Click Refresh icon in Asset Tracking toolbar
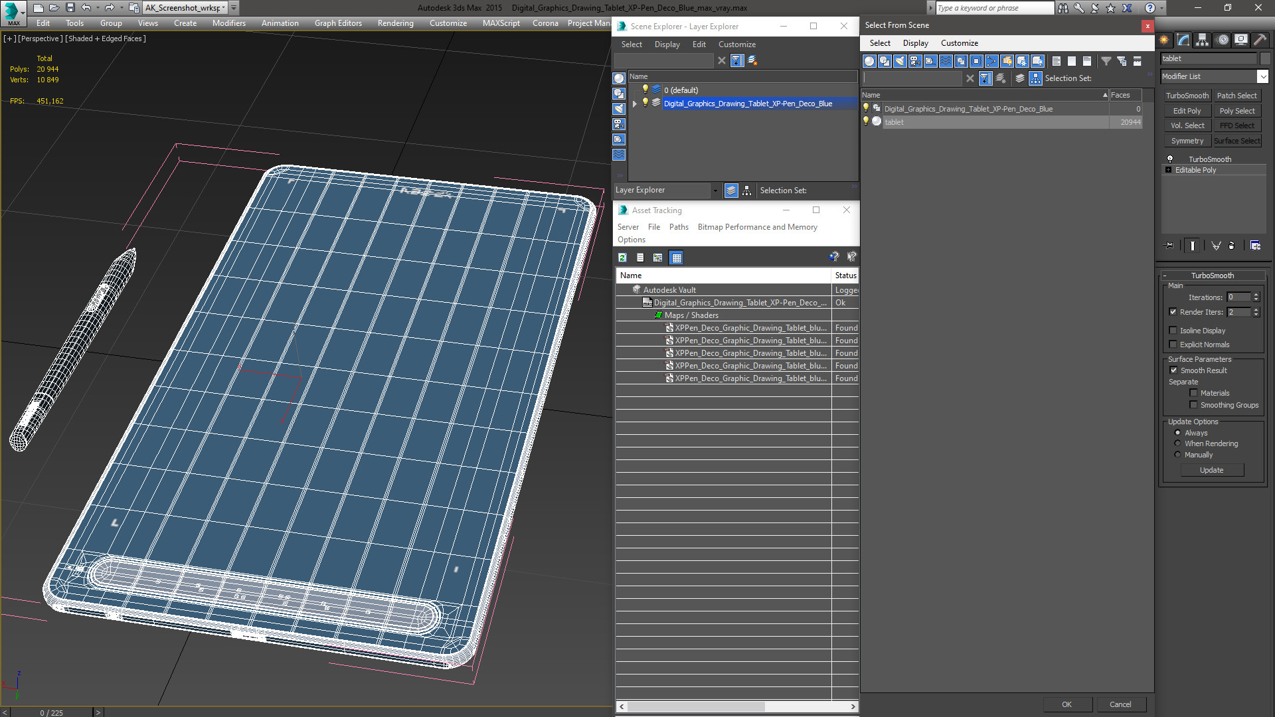Image resolution: width=1275 pixels, height=717 pixels. click(x=622, y=258)
